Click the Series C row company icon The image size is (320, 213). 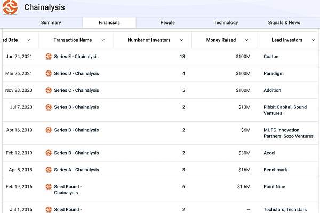[x=49, y=90]
